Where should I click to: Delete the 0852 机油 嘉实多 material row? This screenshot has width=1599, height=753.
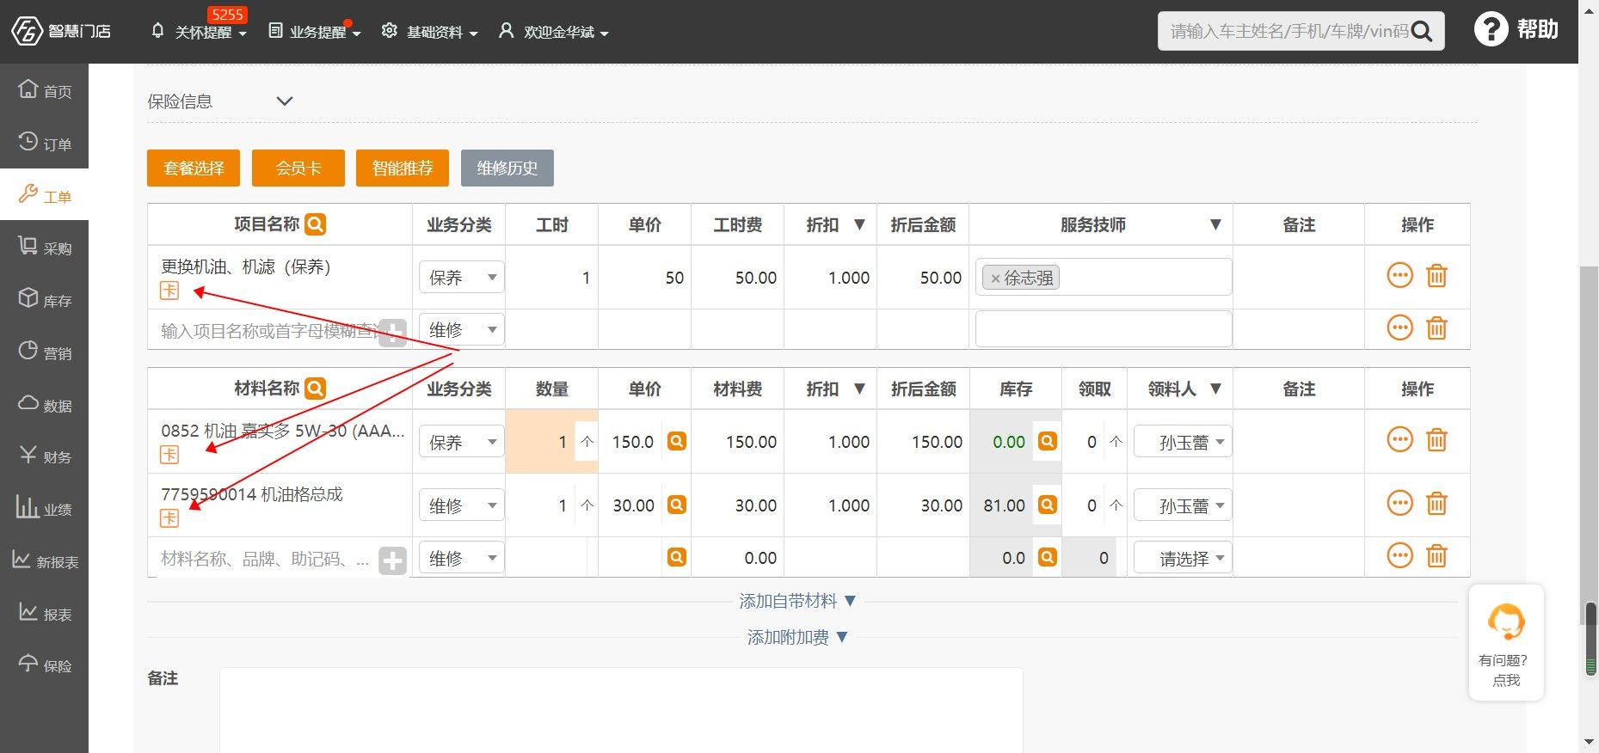pos(1436,440)
